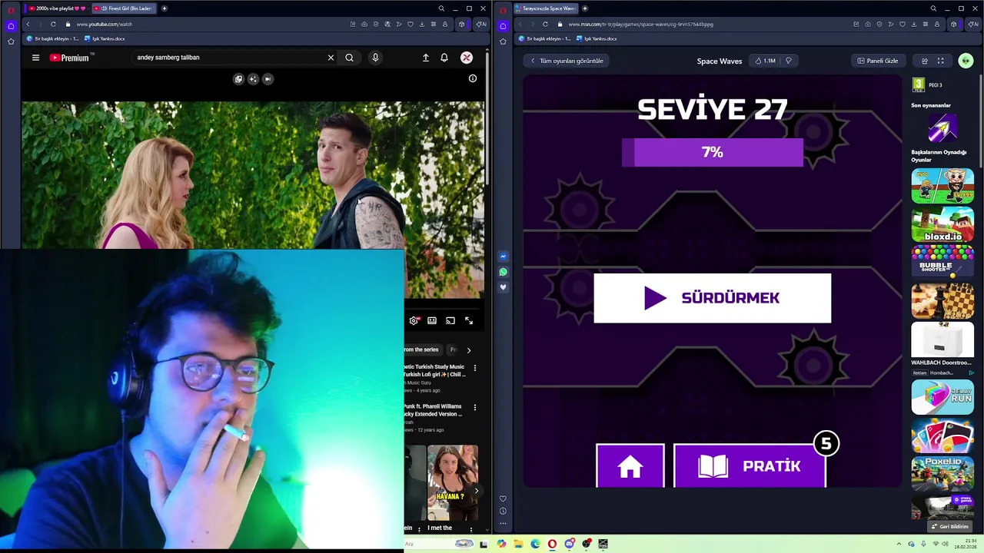
Task: Clear the YouTube search text
Action: coord(331,58)
